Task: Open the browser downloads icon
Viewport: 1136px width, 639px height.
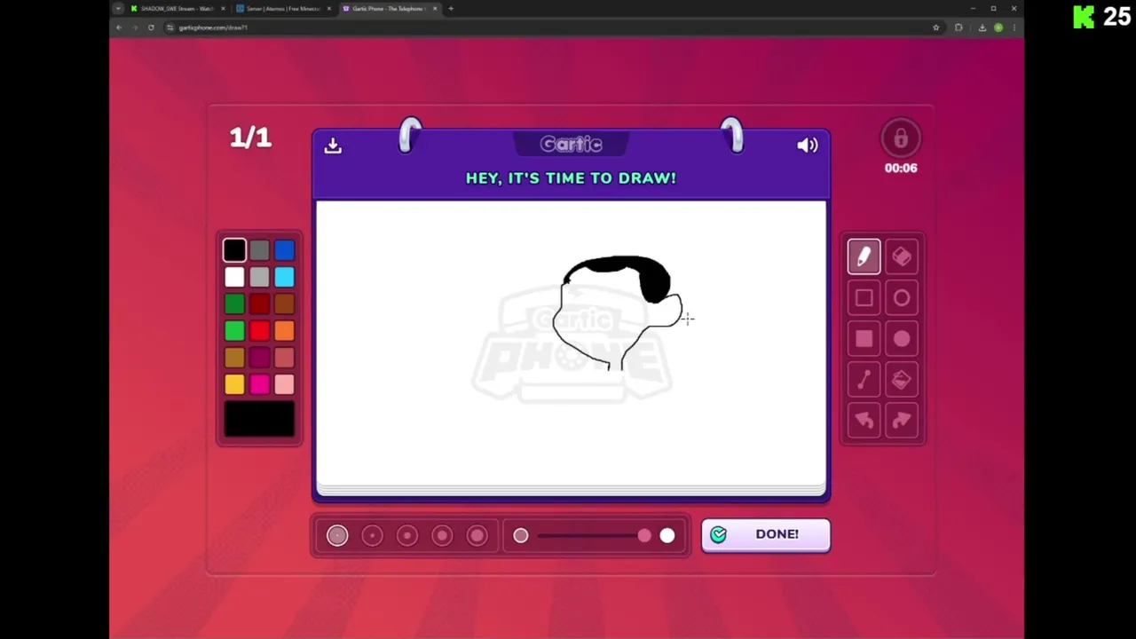Action: pos(982,28)
